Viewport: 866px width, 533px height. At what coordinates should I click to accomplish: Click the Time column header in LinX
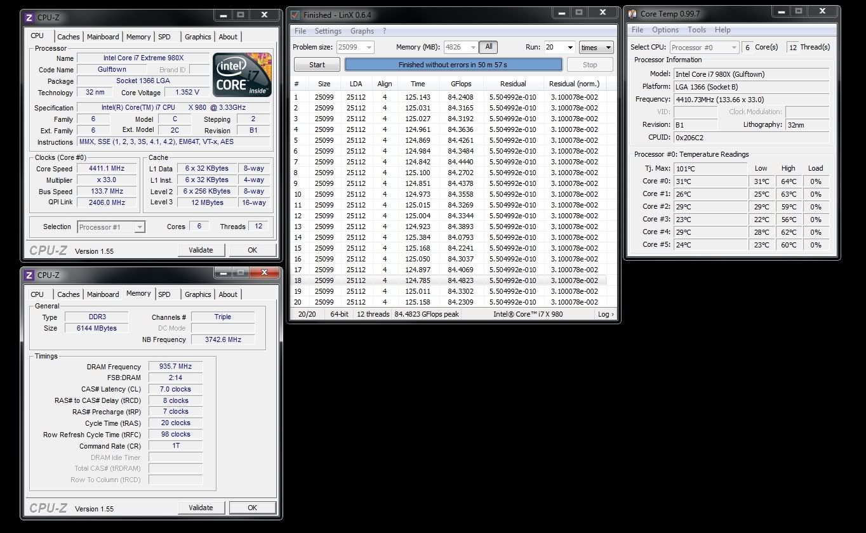point(418,84)
